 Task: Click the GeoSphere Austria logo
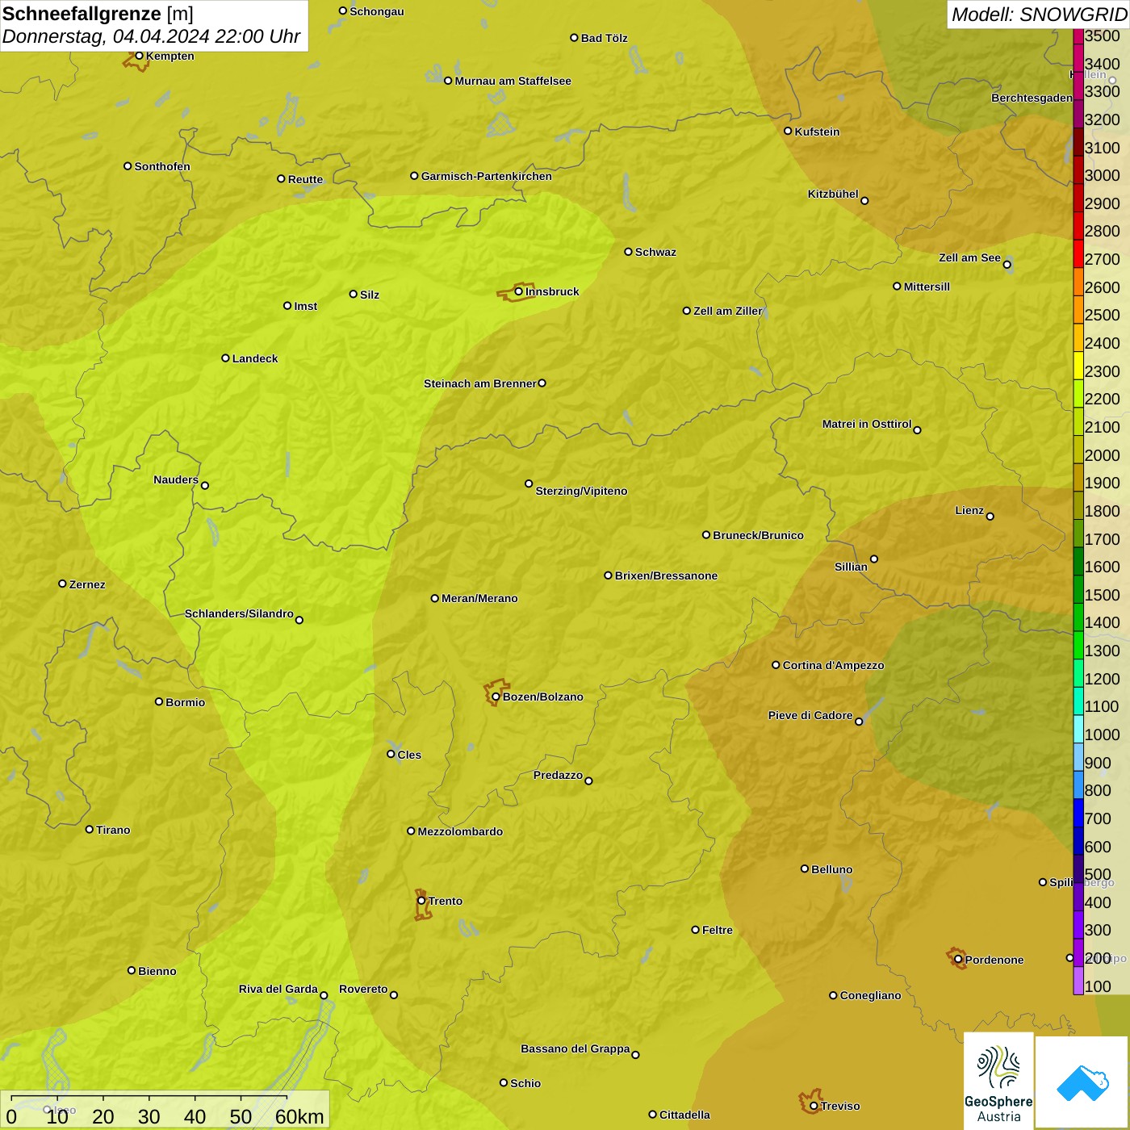tap(998, 1082)
